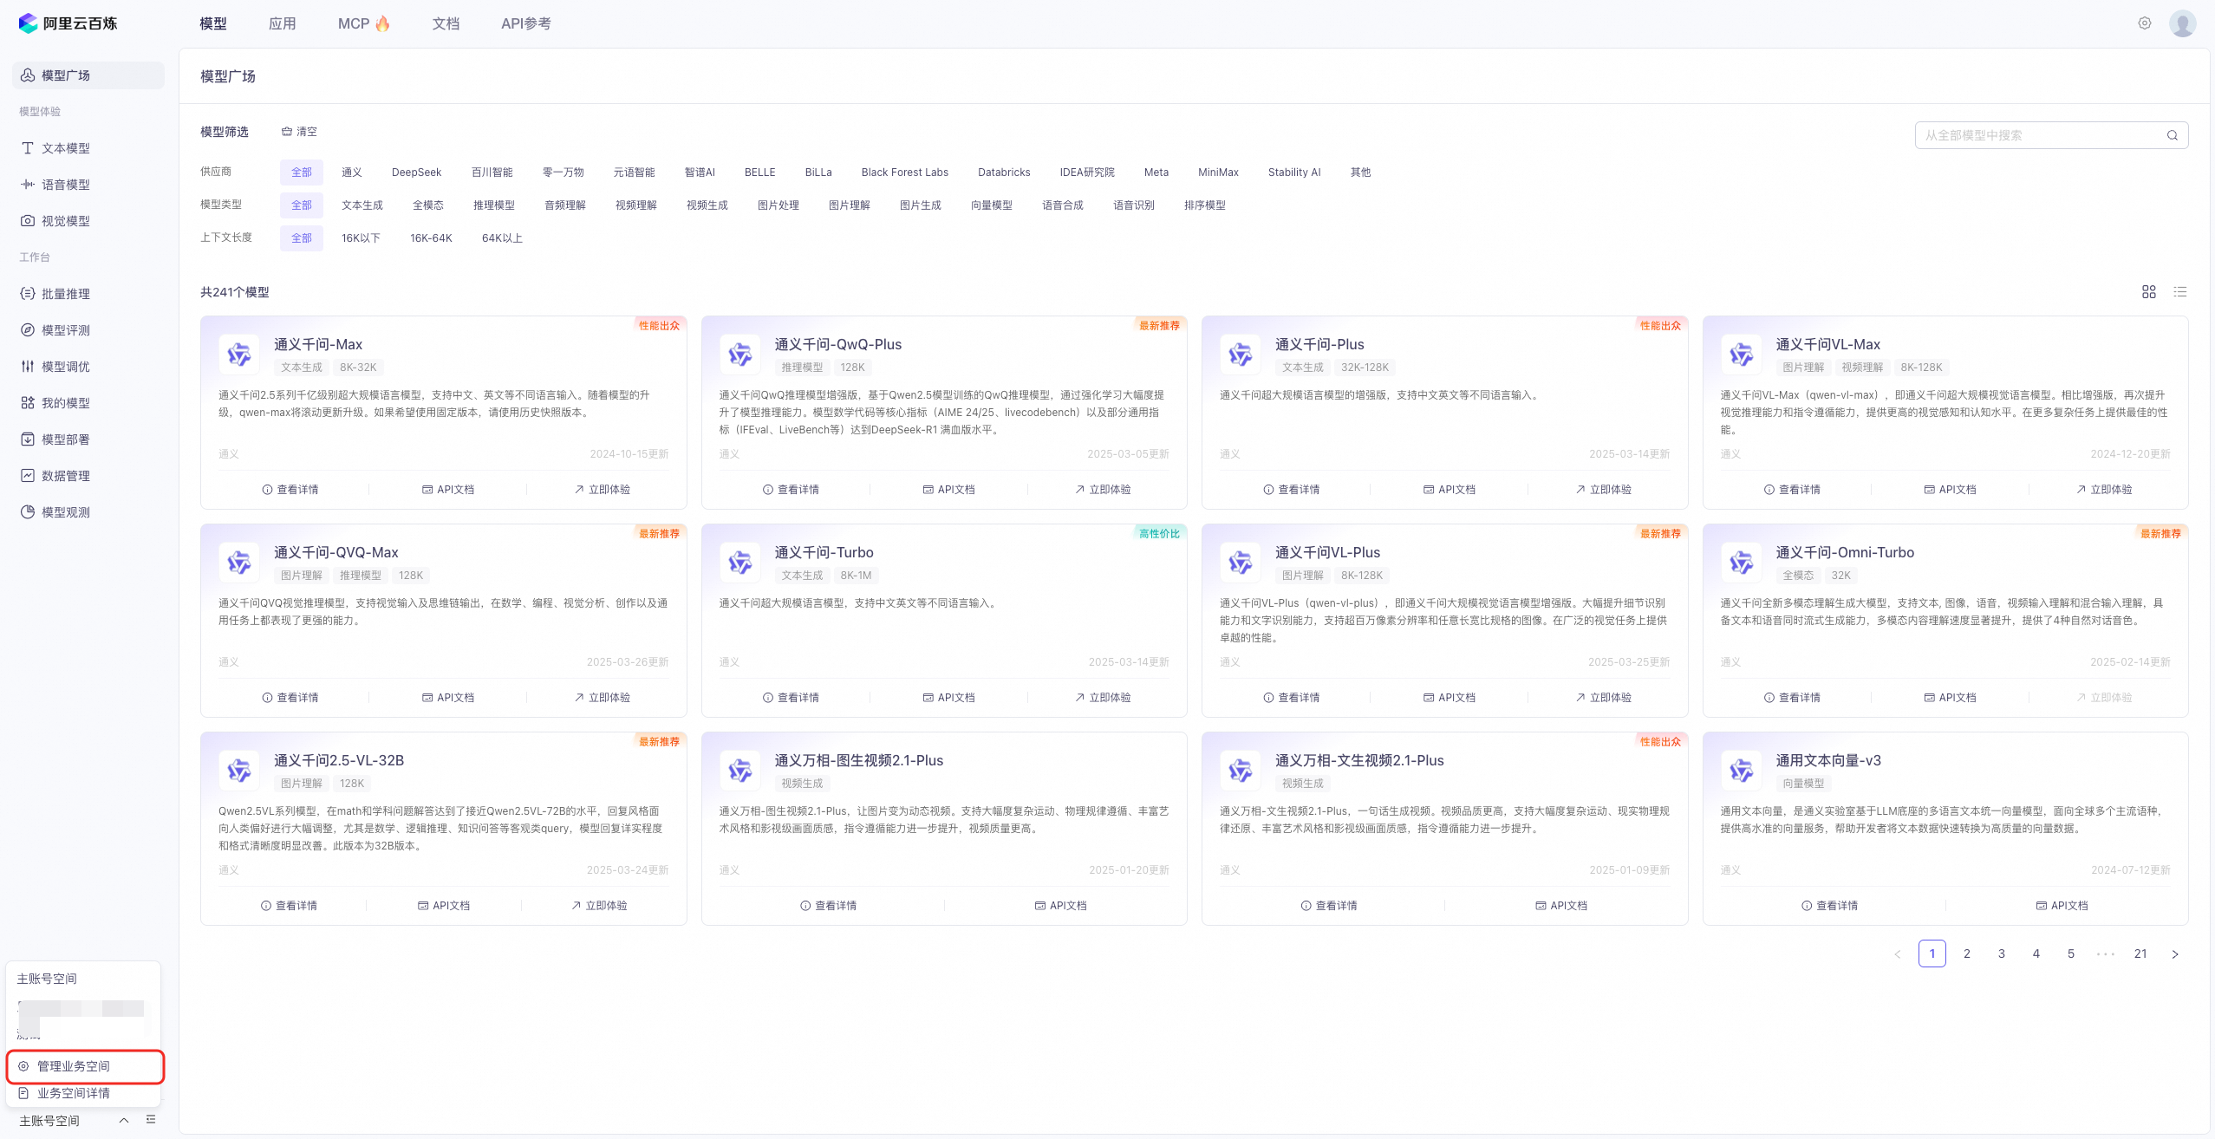
Task: Click 立即体验 on 通义千问-Max card
Action: [x=603, y=490]
